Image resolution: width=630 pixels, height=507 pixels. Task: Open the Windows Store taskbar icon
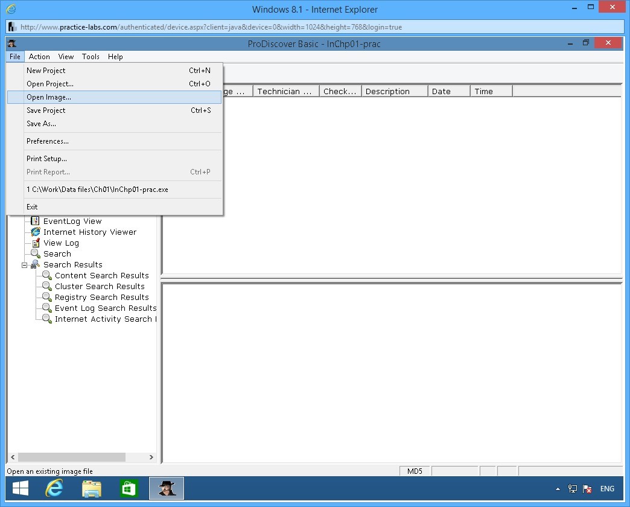coord(129,488)
